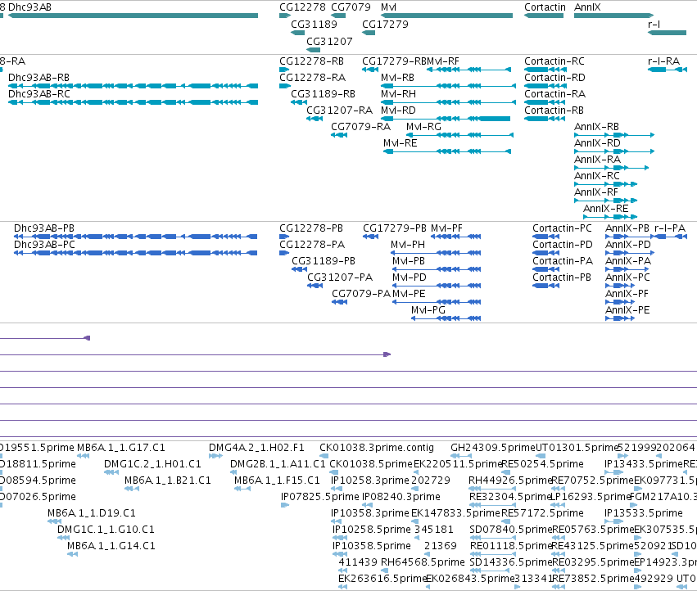
Task: Select the CG7079 gene label
Action: click(x=351, y=7)
